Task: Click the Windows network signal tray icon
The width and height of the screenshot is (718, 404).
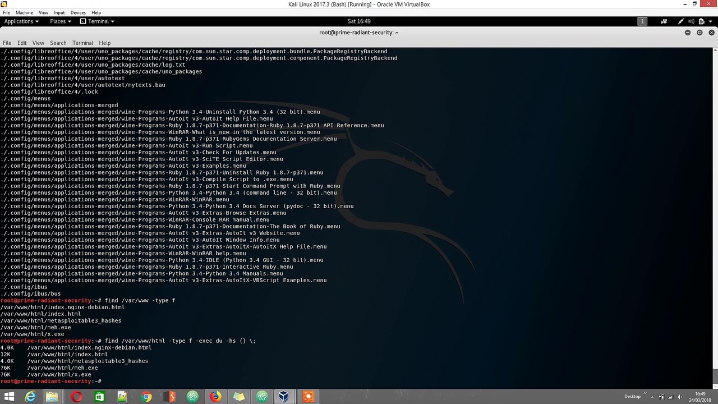Action: [x=671, y=397]
